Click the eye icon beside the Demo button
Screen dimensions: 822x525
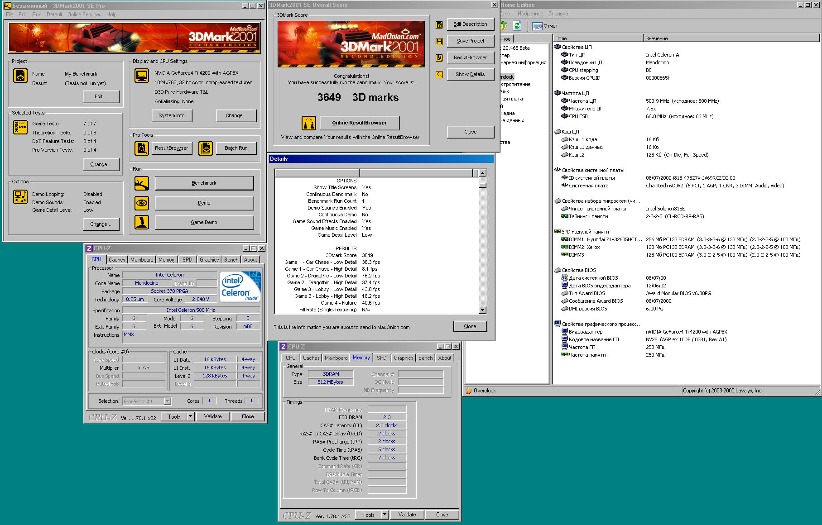[142, 203]
